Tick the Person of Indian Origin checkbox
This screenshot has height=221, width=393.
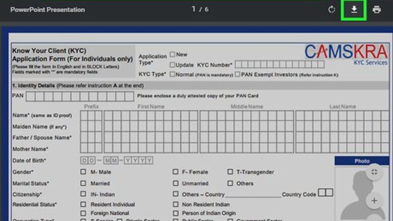[175, 213]
